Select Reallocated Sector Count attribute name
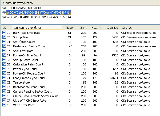This screenshot has width=160, height=116. click(29, 46)
